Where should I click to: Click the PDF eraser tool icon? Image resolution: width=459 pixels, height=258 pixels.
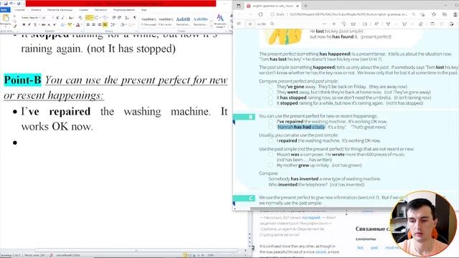coord(421,24)
